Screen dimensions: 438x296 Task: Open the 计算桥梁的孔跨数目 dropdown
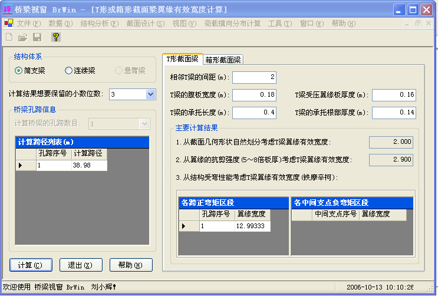pos(144,124)
